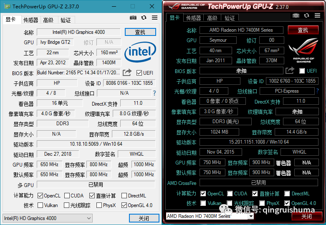Click the screenshot camera icon in Intel window
The height and width of the screenshot is (225, 326).
[133, 18]
